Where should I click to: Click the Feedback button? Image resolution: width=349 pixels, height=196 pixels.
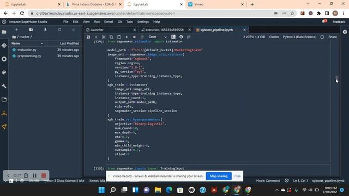pyautogui.click(x=339, y=22)
